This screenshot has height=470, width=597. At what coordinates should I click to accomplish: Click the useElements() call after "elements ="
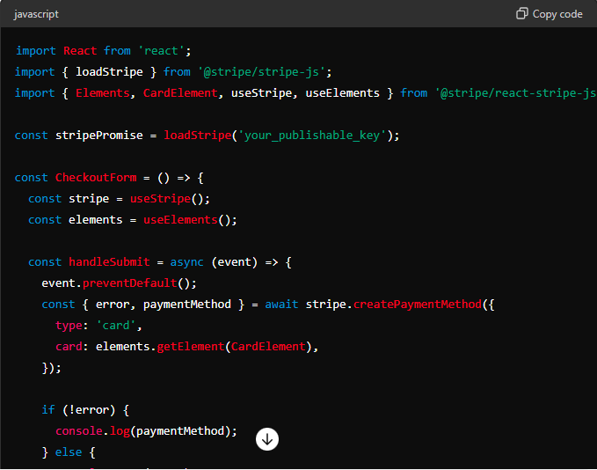click(190, 219)
